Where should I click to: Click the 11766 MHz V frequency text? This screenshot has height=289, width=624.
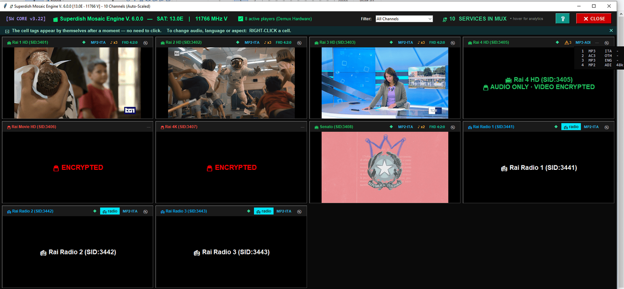(x=211, y=19)
